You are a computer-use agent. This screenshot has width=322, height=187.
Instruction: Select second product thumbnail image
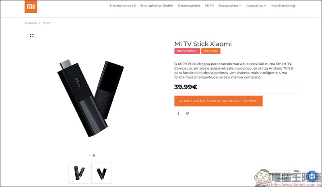click(102, 173)
